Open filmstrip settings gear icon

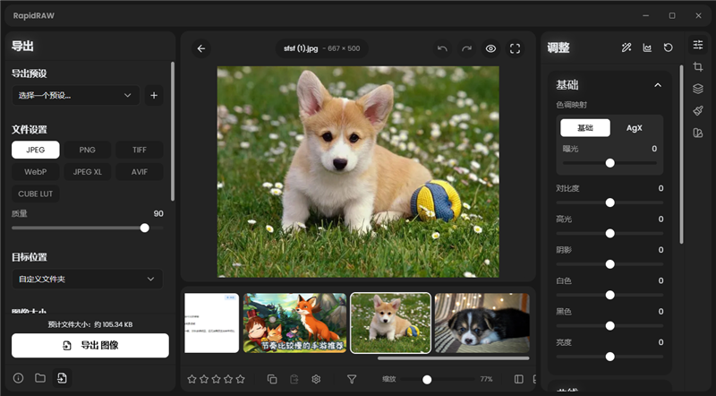316,379
